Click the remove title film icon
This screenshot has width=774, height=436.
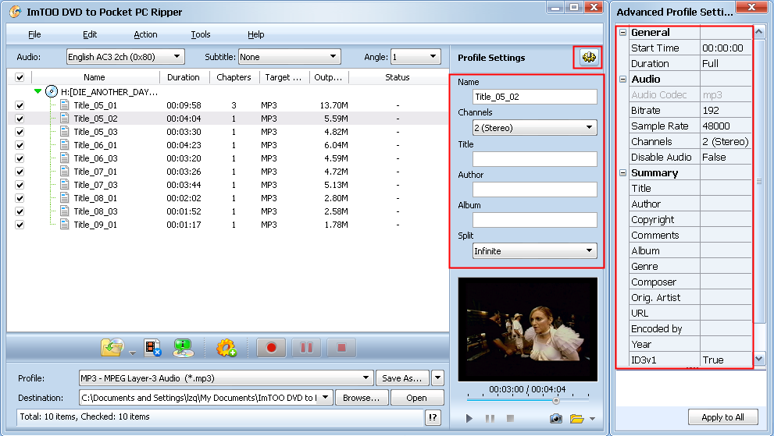coord(152,348)
